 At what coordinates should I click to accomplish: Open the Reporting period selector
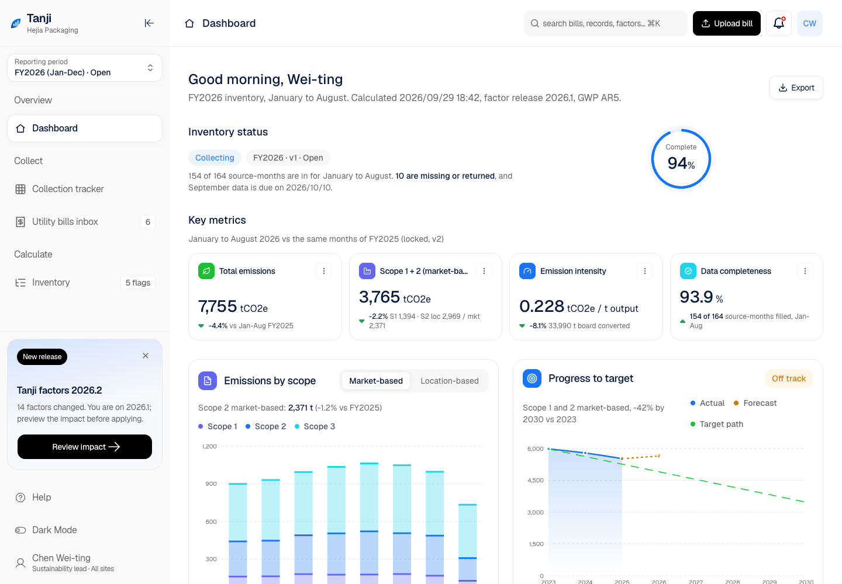85,68
